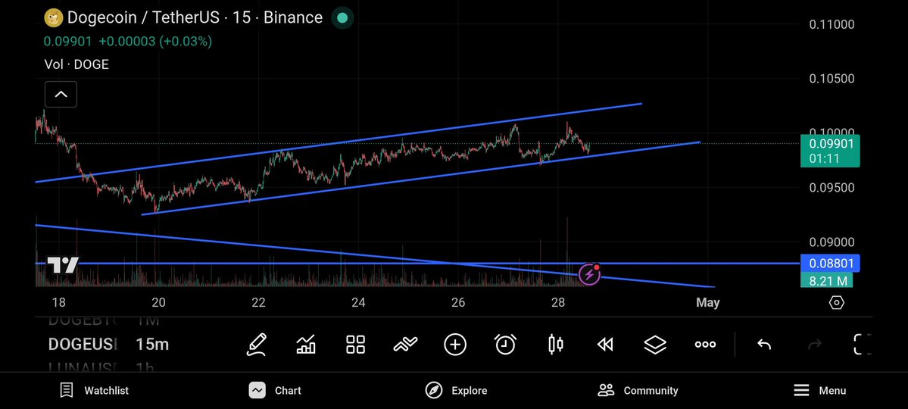The height and width of the screenshot is (409, 908).
Task: Tap the Dogecoin coin logo
Action: (54, 18)
